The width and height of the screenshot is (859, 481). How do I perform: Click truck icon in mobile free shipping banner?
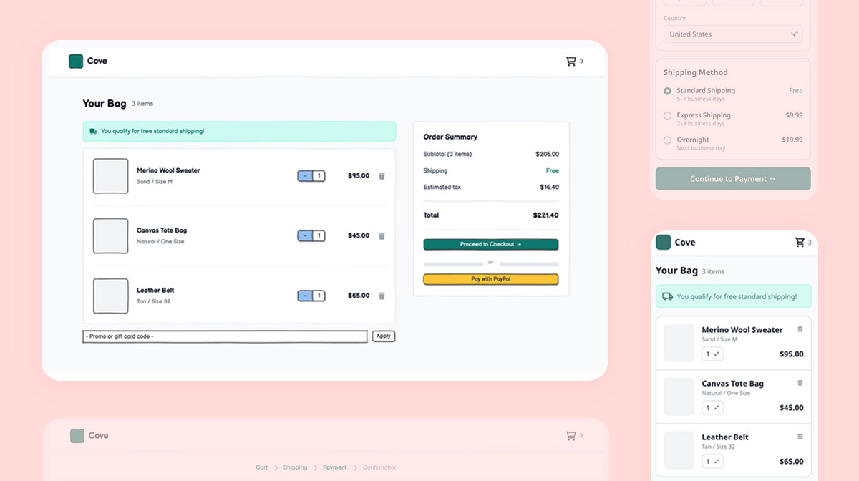tap(667, 296)
